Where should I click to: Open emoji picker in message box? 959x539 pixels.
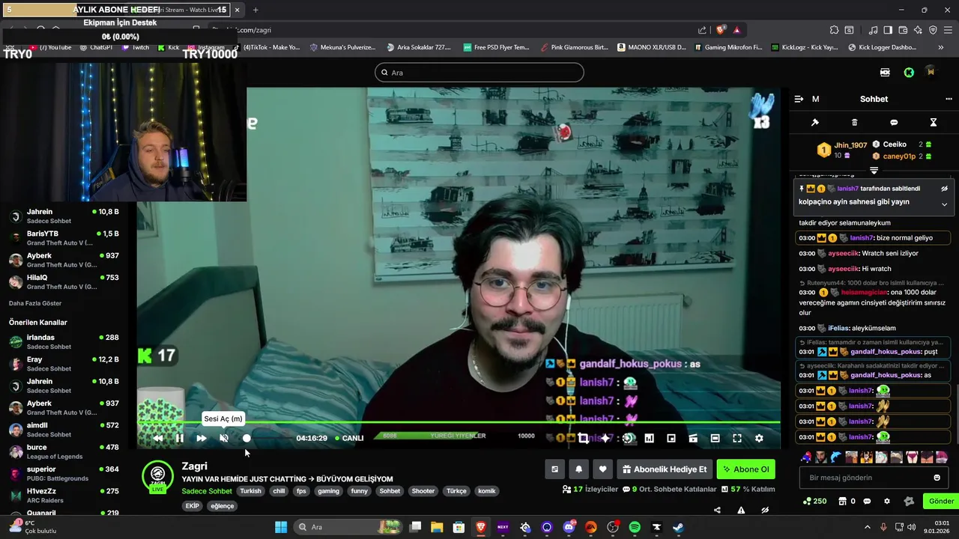[937, 478]
